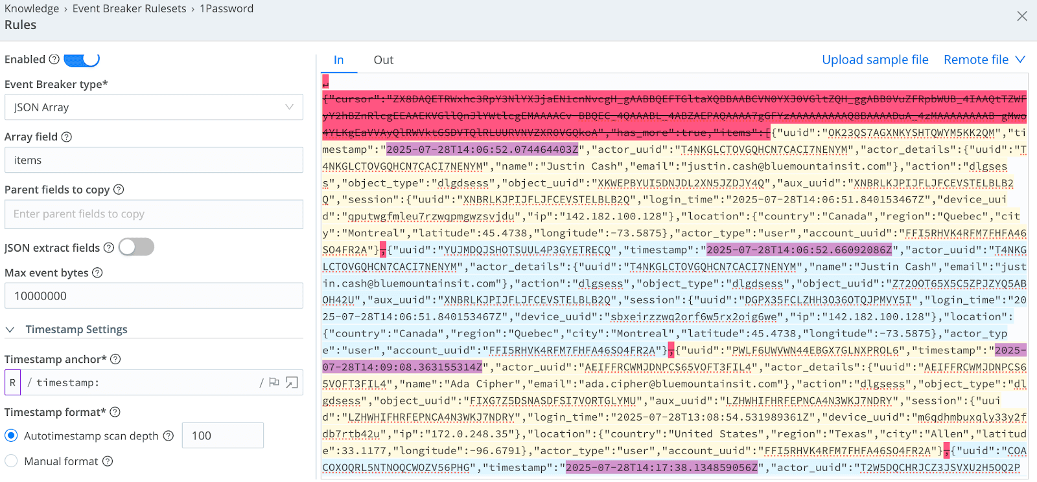1037x482 pixels.
Task: Collapse the Timestamp Settings section
Action: [x=10, y=330]
